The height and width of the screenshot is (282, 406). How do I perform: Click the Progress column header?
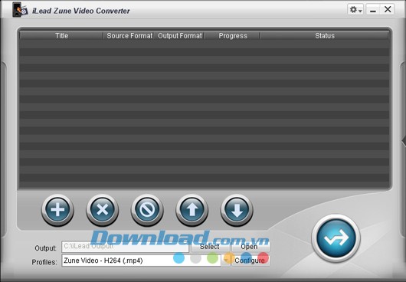coord(232,36)
